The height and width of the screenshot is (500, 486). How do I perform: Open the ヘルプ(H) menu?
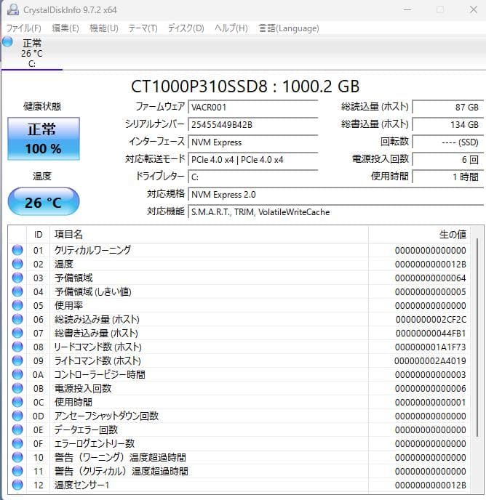coord(231,28)
